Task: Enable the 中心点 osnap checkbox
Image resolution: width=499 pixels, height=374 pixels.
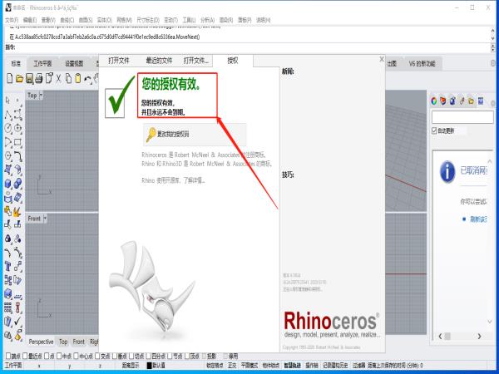Action: coord(76,356)
